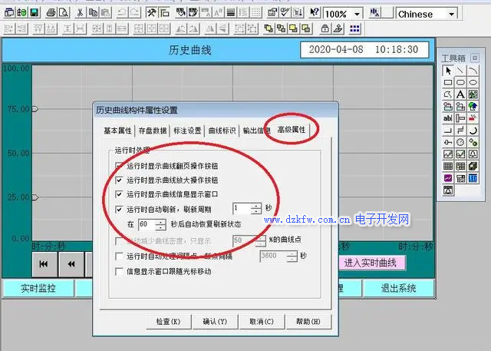Switch to the 基本属性 tab

click(118, 130)
